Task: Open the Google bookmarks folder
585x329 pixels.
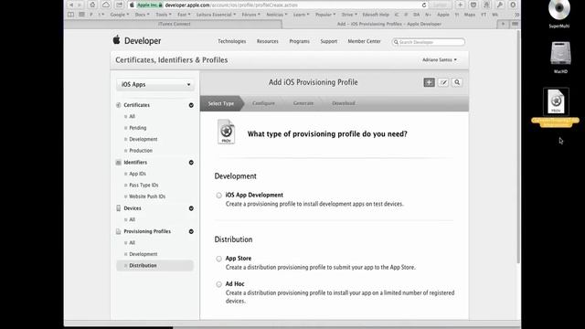Action: pos(120,15)
